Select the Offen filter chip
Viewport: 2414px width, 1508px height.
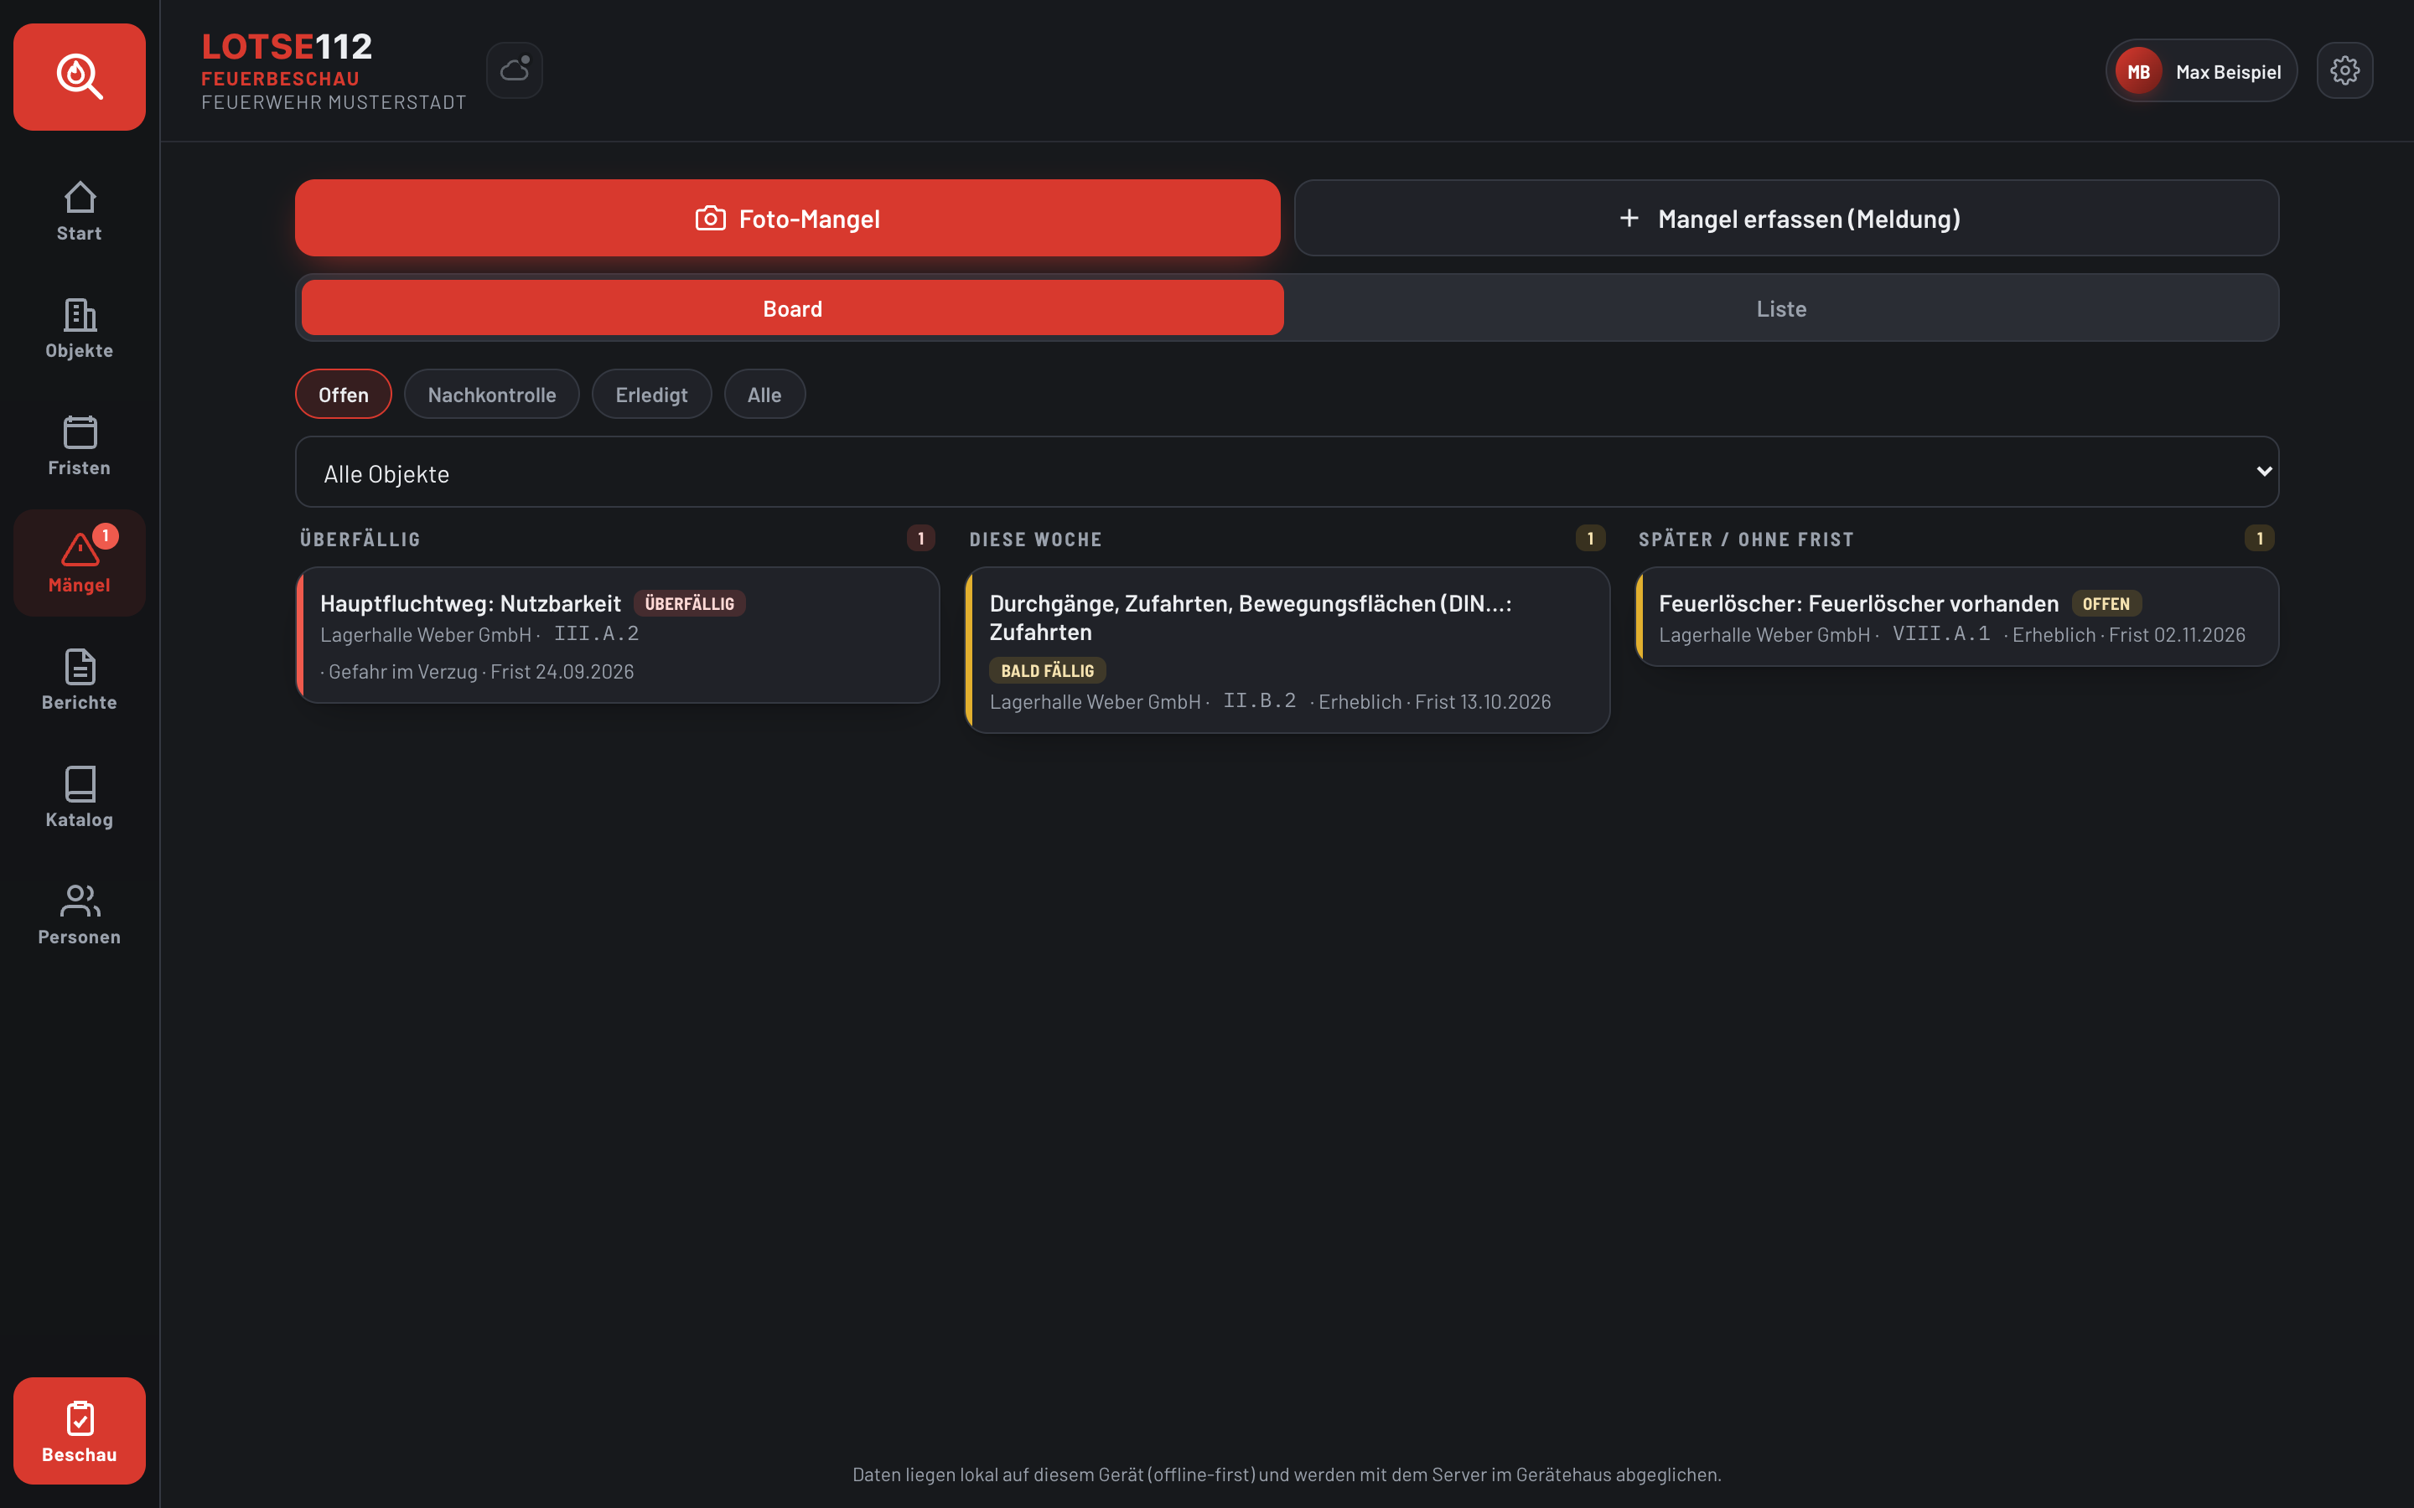pos(343,394)
